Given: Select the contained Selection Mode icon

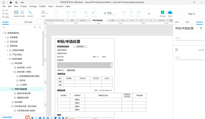Looking at the screenshot, I should 22,12.
